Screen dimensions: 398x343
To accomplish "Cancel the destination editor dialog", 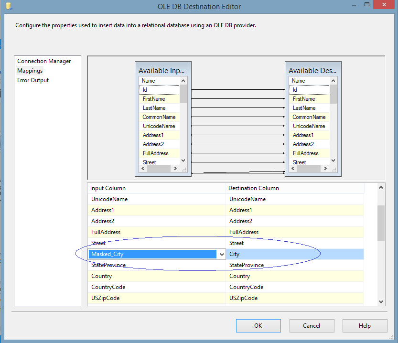I will point(312,325).
